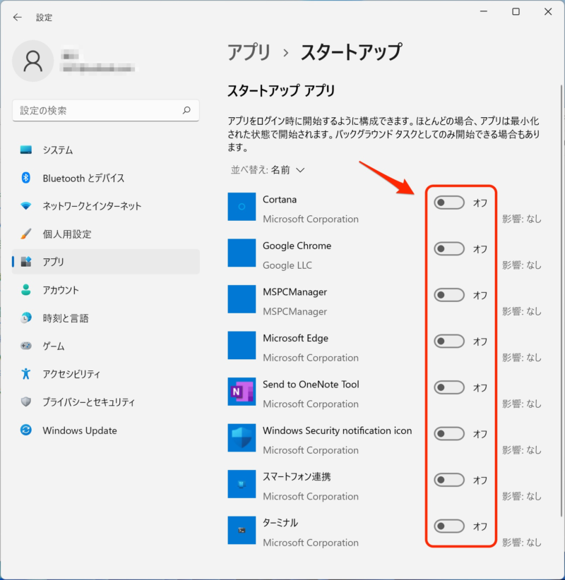Click the アカウント person icon
The height and width of the screenshot is (580, 565).
tap(26, 289)
